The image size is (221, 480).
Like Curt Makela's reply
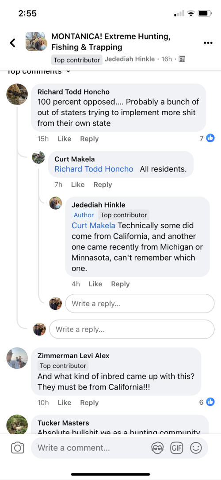pos(77,184)
